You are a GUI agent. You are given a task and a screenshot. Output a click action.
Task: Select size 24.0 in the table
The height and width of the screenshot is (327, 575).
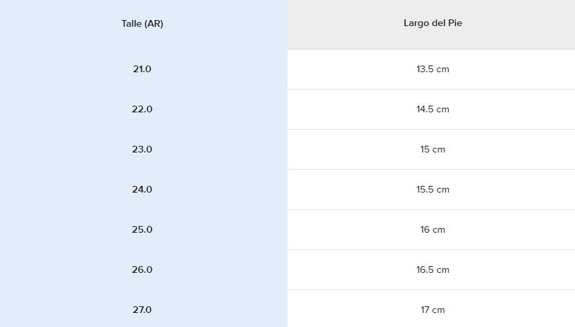coord(142,189)
